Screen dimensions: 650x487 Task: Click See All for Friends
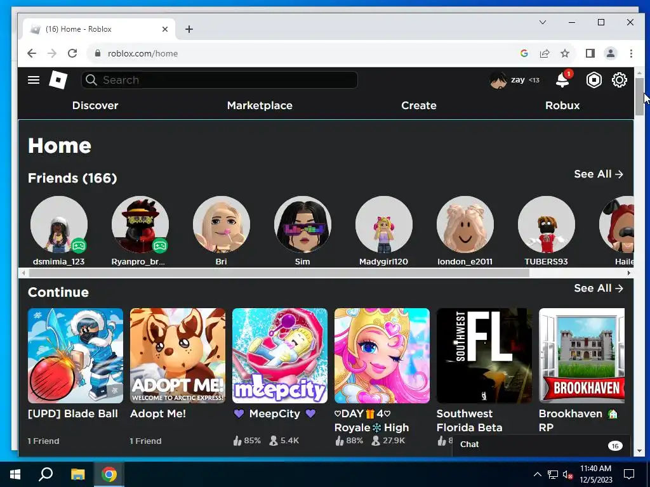(x=599, y=174)
